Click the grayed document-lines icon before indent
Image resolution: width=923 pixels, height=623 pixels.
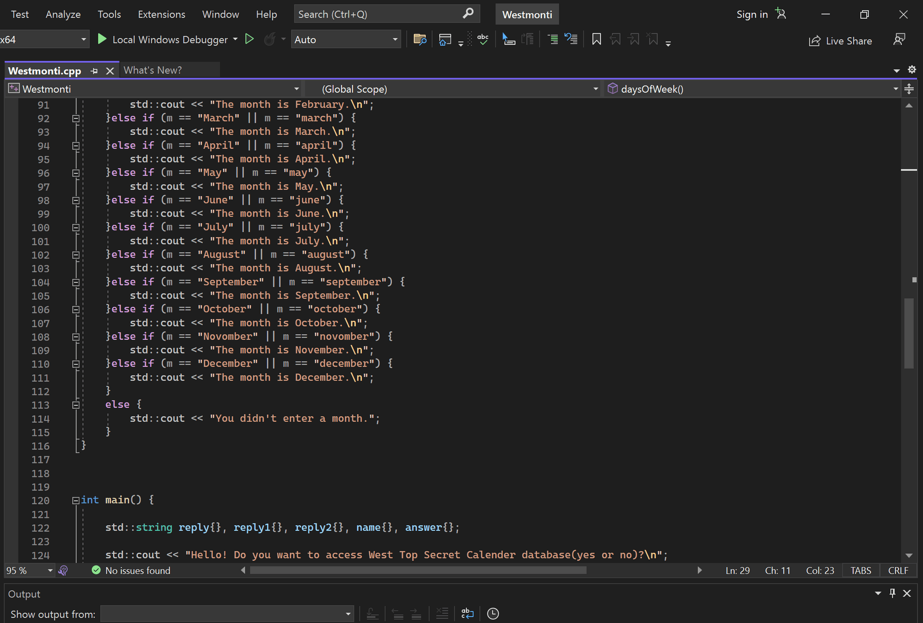(527, 39)
